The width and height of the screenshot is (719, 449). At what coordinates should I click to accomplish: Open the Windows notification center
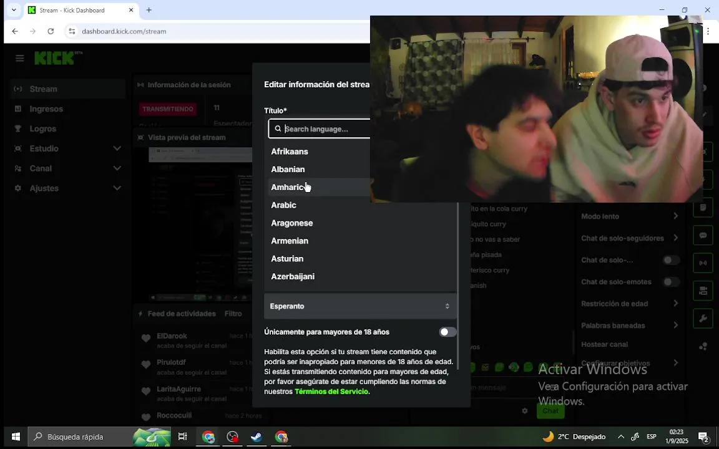pos(703,437)
